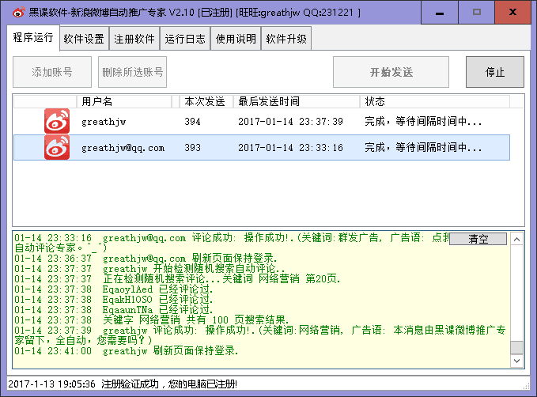Click the send count 394
Screen dimensions: 537x397
pyautogui.click(x=192, y=122)
